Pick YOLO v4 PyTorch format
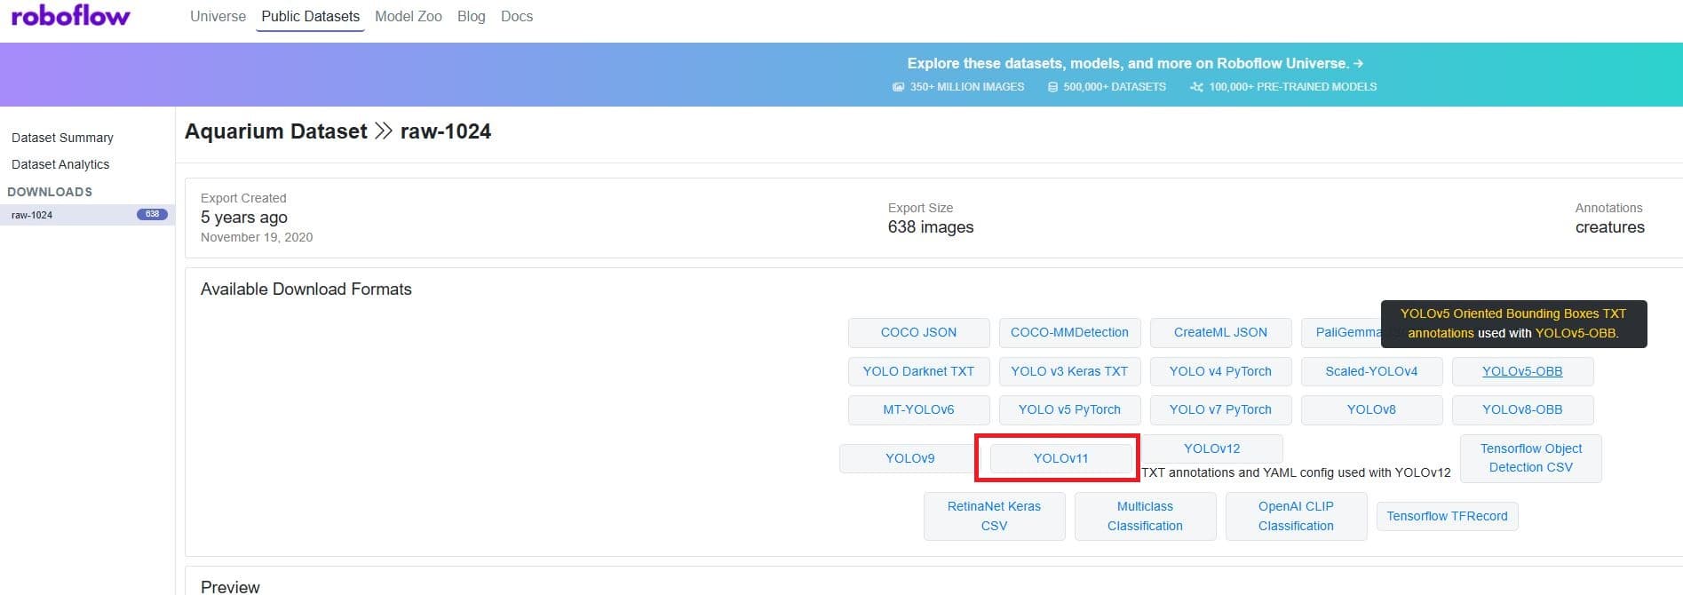Screen dimensions: 1683x595 pyautogui.click(x=1220, y=371)
